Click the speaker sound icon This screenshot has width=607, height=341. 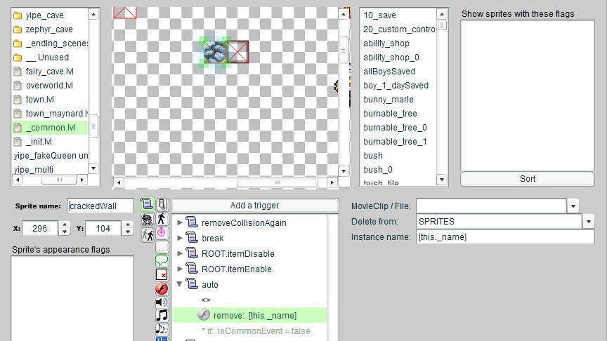tap(162, 302)
